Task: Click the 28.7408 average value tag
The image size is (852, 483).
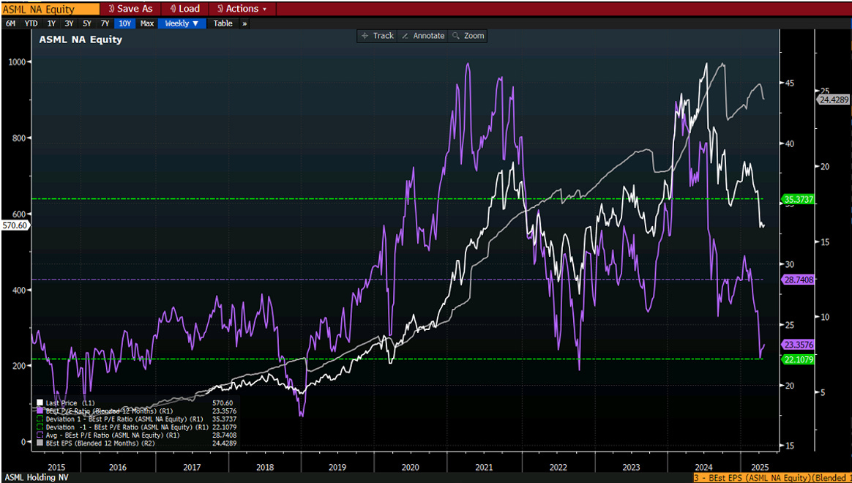Action: pyautogui.click(x=798, y=280)
